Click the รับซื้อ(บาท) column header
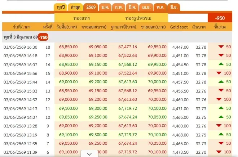The image size is (238, 157). (x=67, y=27)
